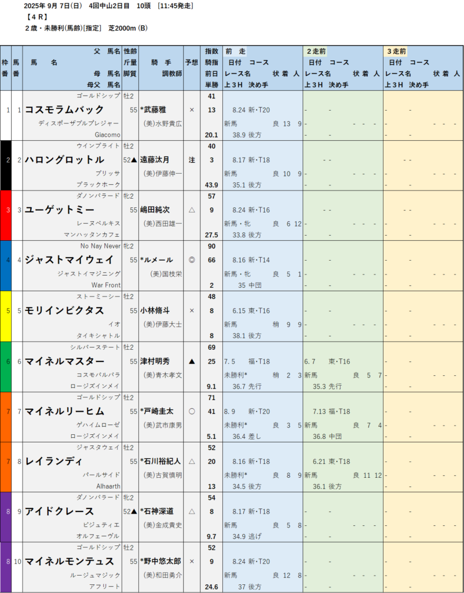Select race condition text 芝2000m (B)
Screen dimensions: 464x593
point(128,28)
